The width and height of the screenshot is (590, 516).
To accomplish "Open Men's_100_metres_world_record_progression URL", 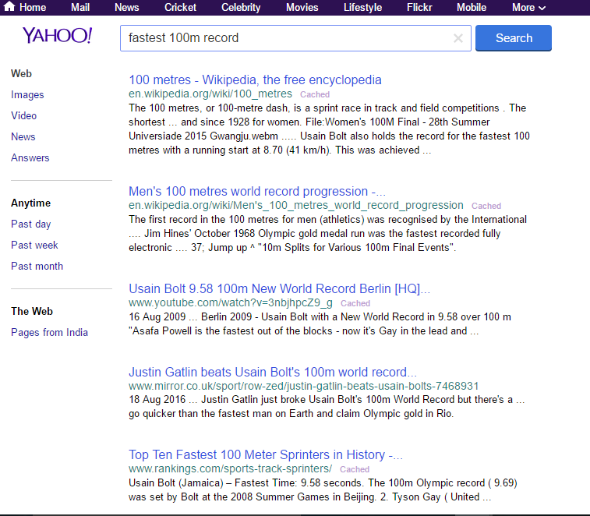I will pos(295,205).
